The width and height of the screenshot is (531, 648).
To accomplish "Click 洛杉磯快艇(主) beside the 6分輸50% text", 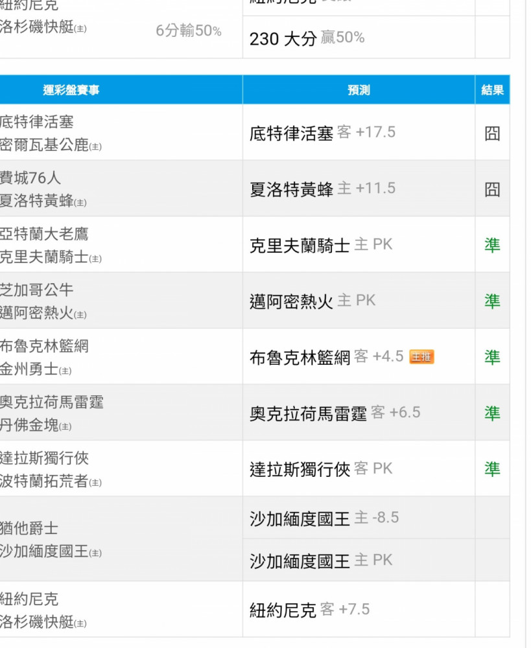I will (x=43, y=27).
